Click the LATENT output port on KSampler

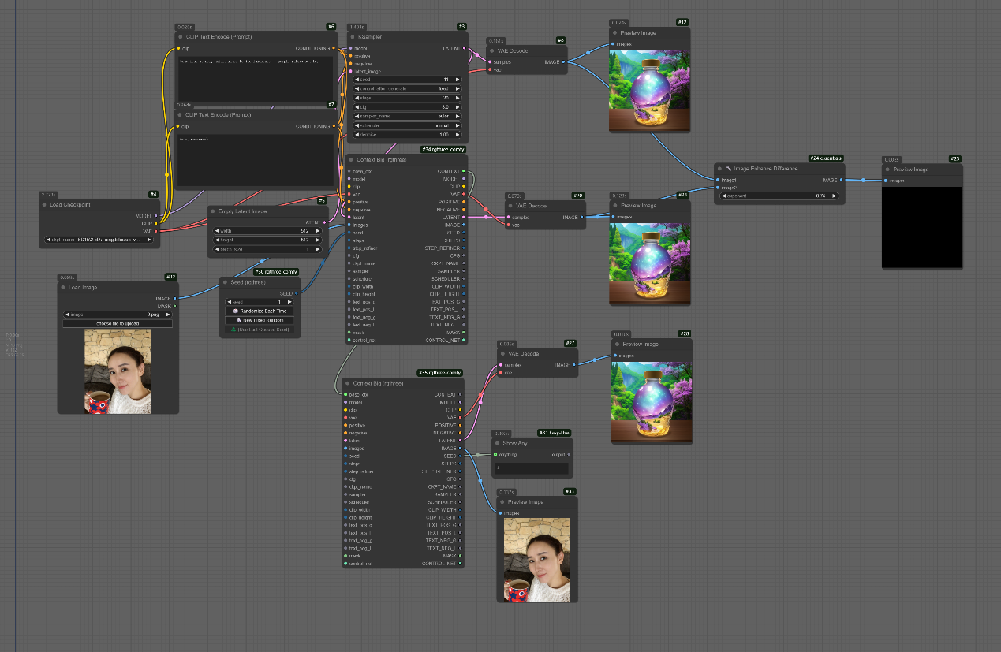tap(465, 48)
